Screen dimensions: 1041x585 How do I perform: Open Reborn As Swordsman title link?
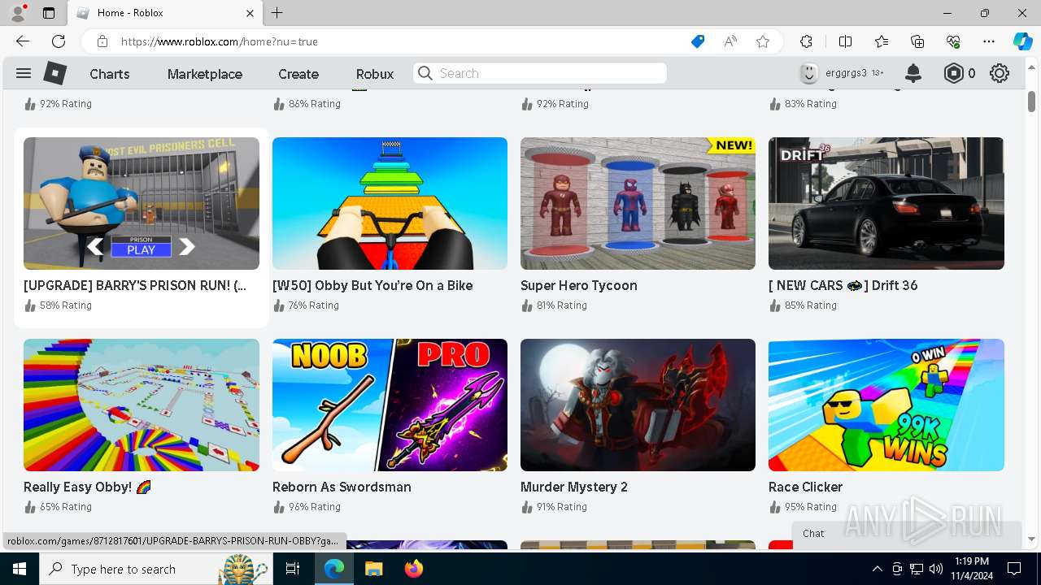(342, 487)
